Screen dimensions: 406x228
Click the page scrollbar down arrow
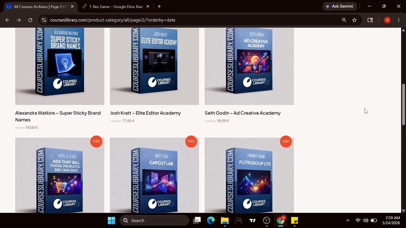pos(403,211)
